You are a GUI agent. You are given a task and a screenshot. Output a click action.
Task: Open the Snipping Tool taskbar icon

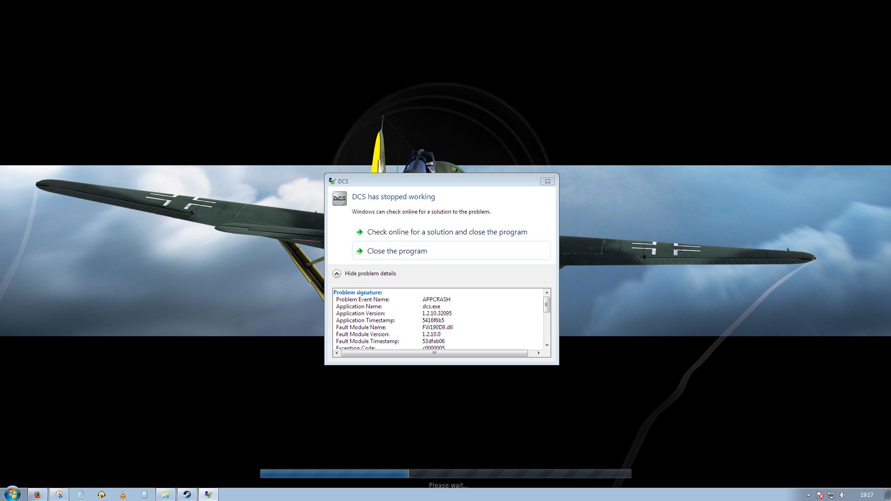59,494
